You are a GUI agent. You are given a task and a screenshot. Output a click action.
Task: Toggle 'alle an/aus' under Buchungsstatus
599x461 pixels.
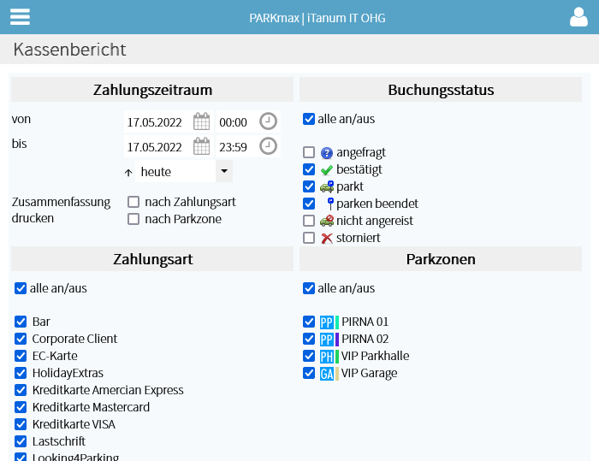pos(309,119)
